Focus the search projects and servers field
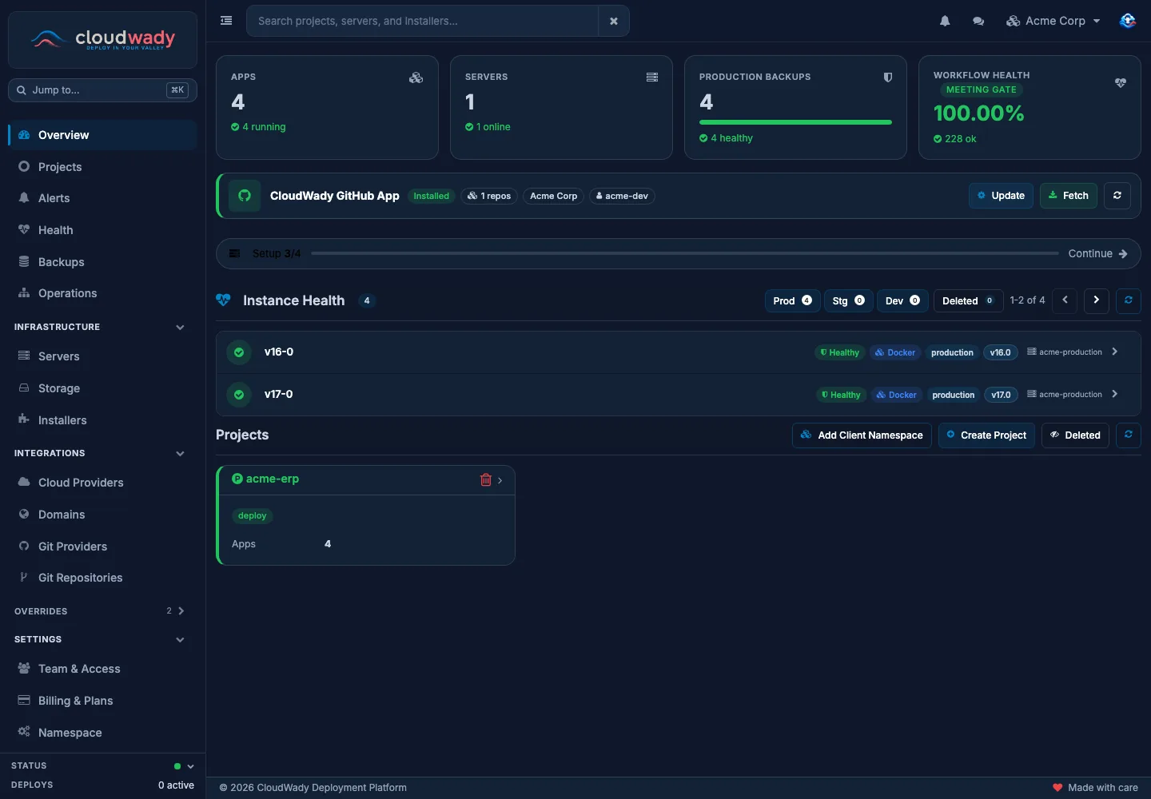This screenshot has width=1151, height=799. coord(423,21)
